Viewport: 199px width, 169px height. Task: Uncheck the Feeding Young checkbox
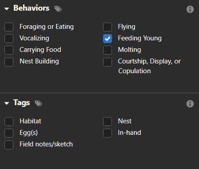(107, 39)
